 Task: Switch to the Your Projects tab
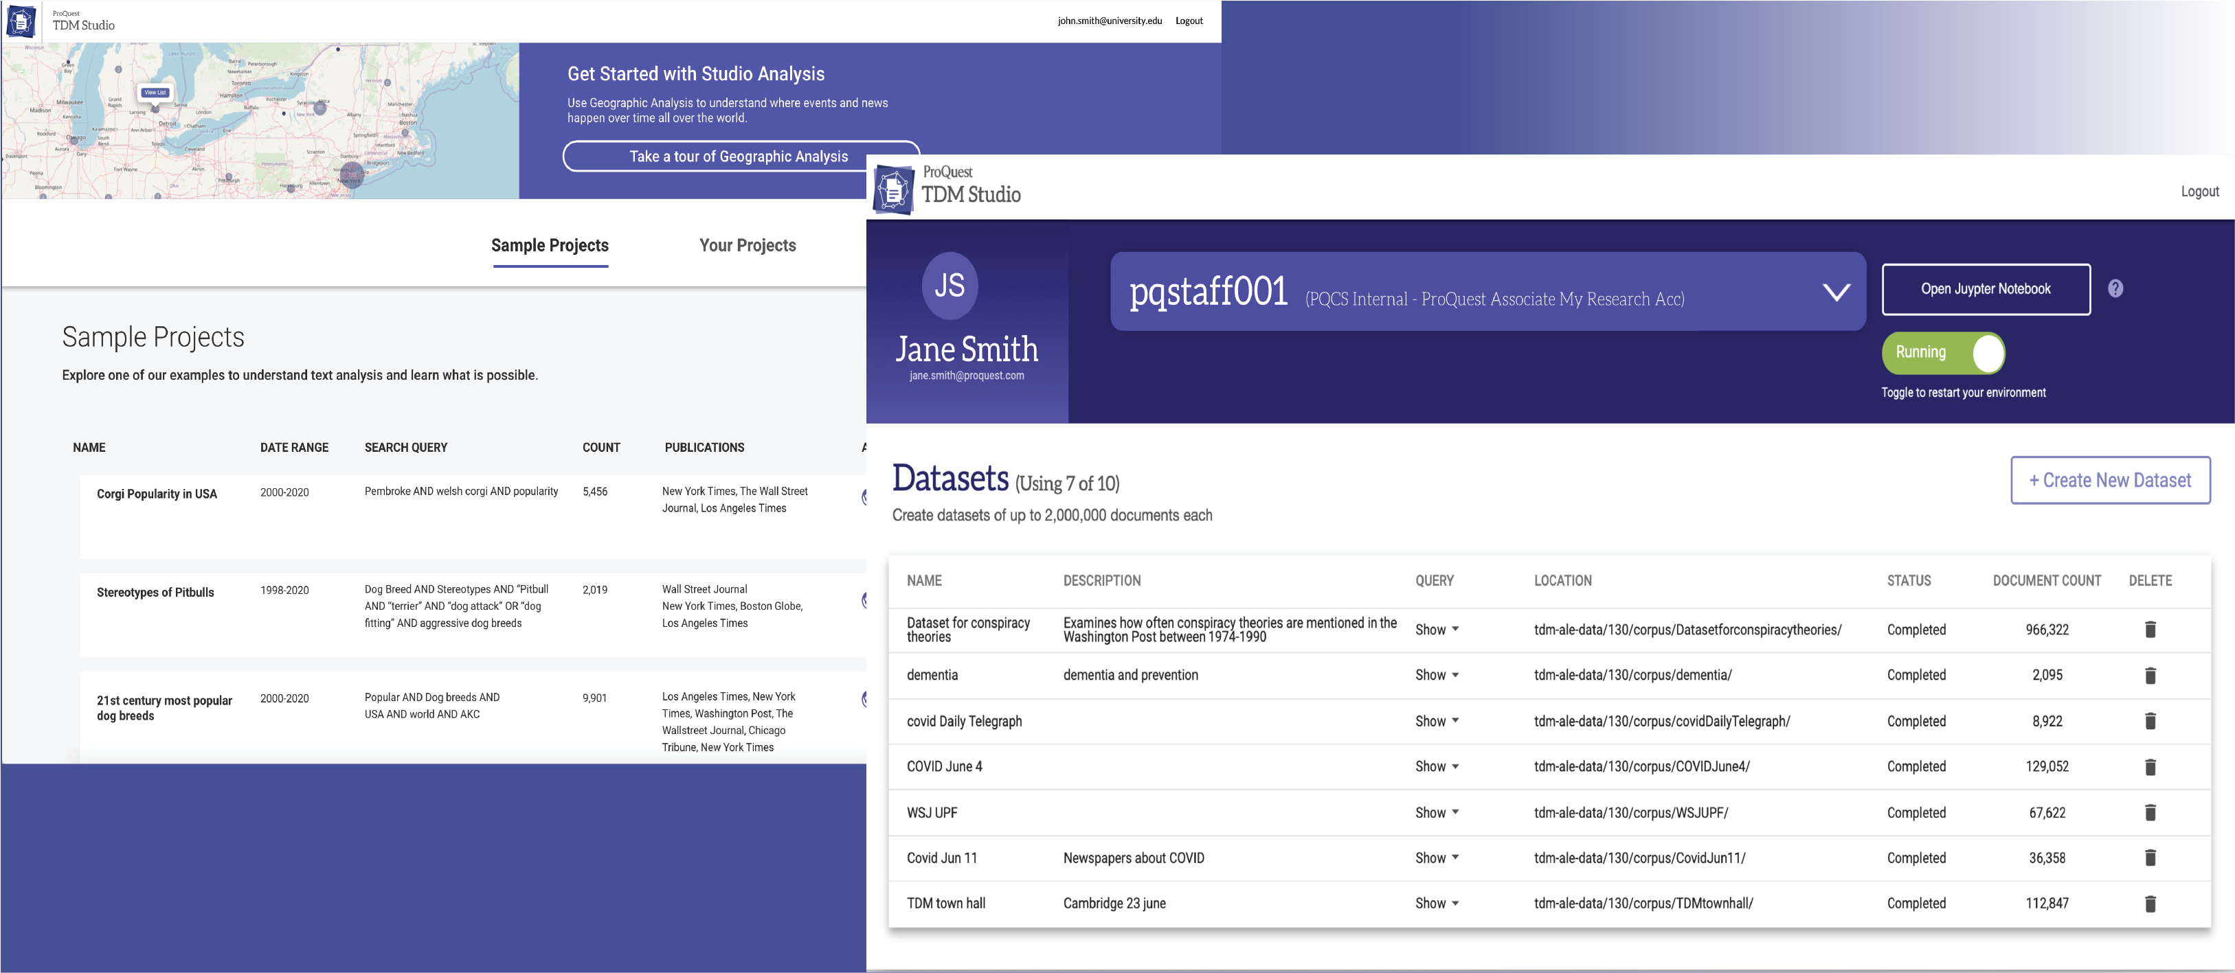point(747,244)
